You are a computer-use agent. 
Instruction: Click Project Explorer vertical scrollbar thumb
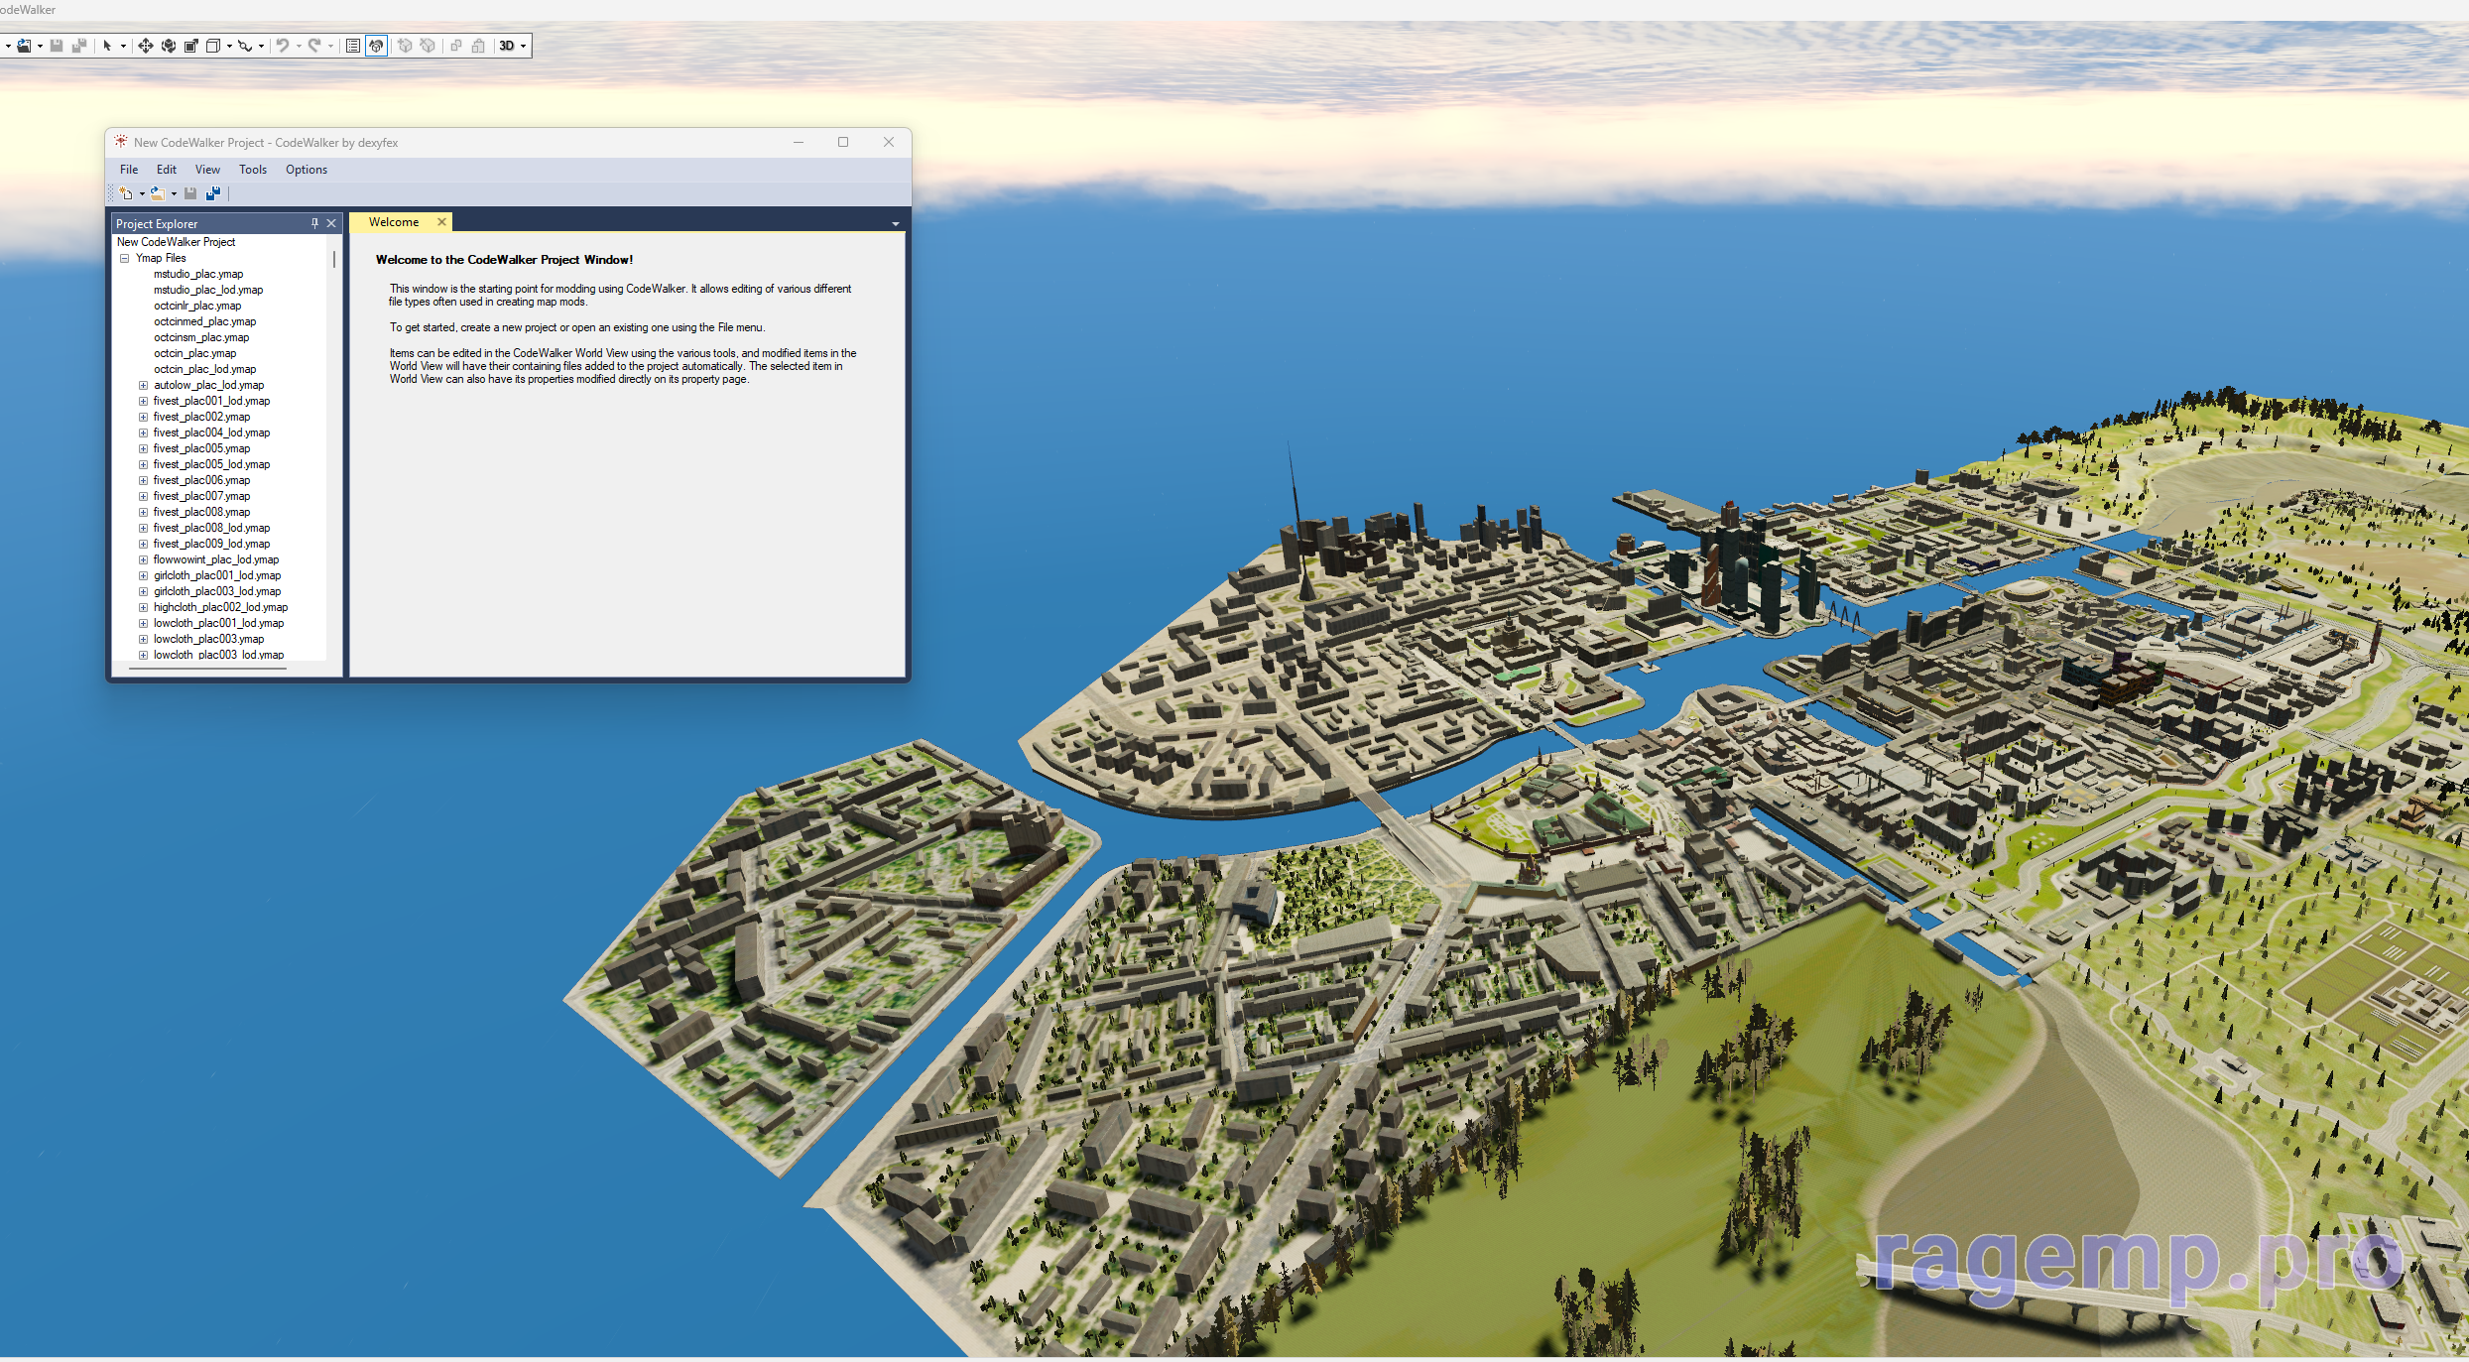pos(334,259)
